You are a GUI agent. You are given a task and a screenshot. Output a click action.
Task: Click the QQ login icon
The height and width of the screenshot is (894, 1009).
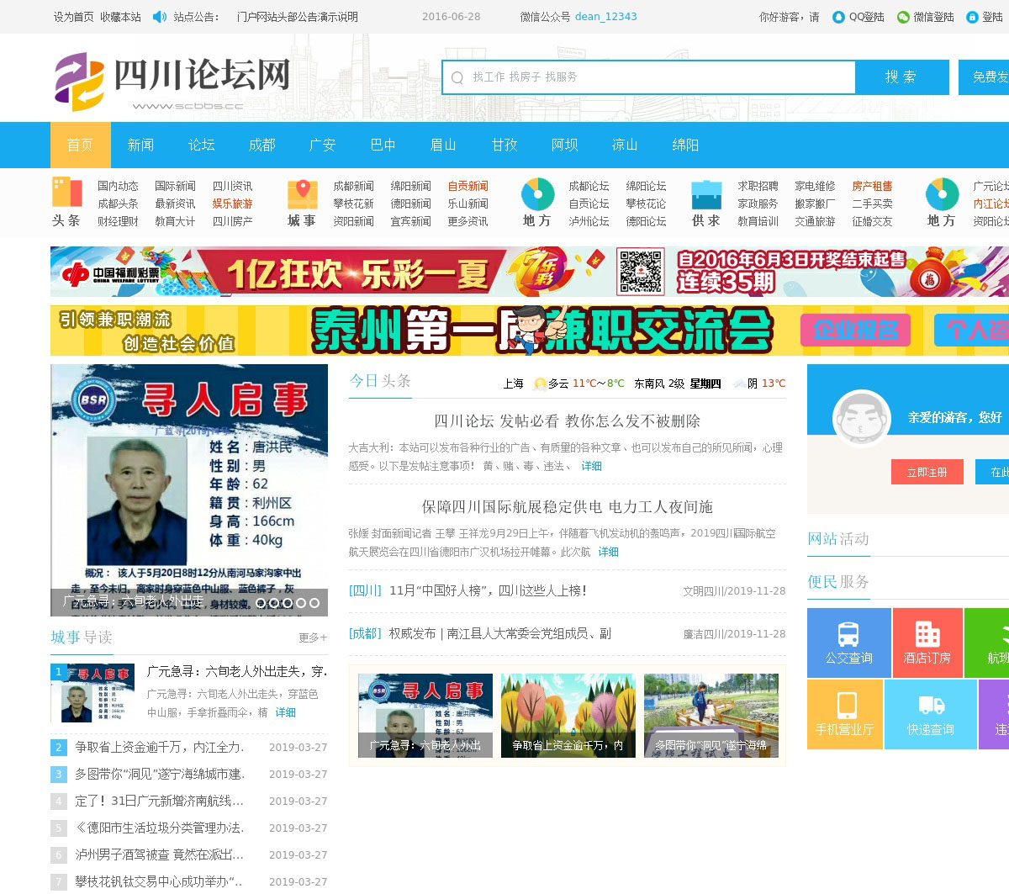click(838, 17)
